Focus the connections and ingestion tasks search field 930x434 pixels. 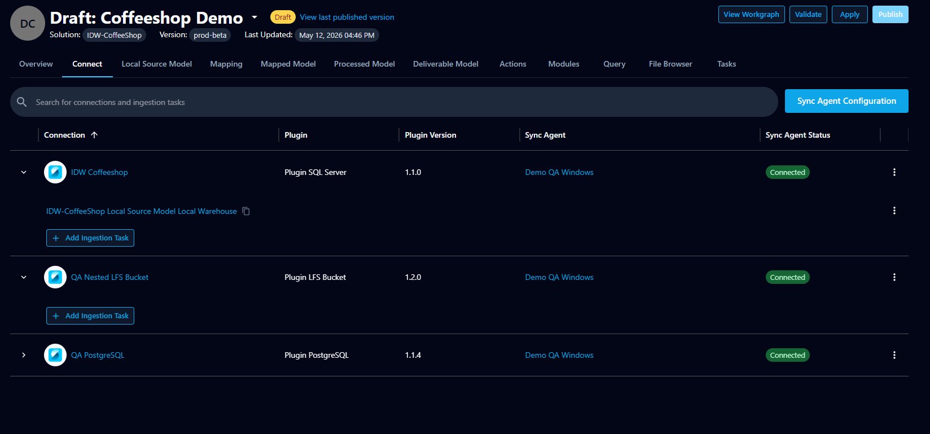click(x=394, y=102)
